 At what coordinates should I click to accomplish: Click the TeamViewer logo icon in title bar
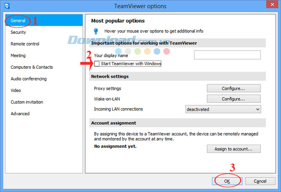coord(7,6)
